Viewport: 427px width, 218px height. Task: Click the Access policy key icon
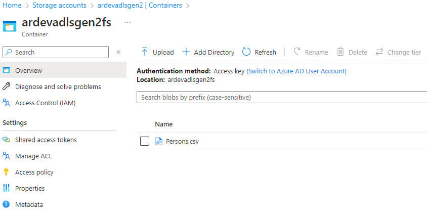(x=7, y=172)
